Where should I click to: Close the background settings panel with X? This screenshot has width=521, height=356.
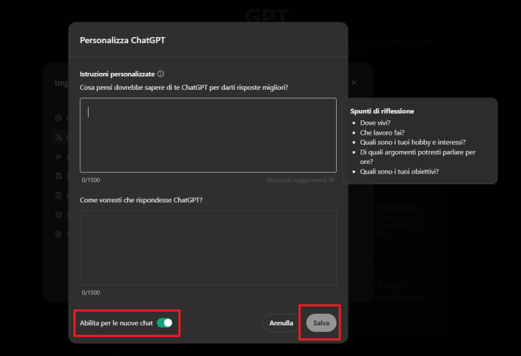(354, 83)
